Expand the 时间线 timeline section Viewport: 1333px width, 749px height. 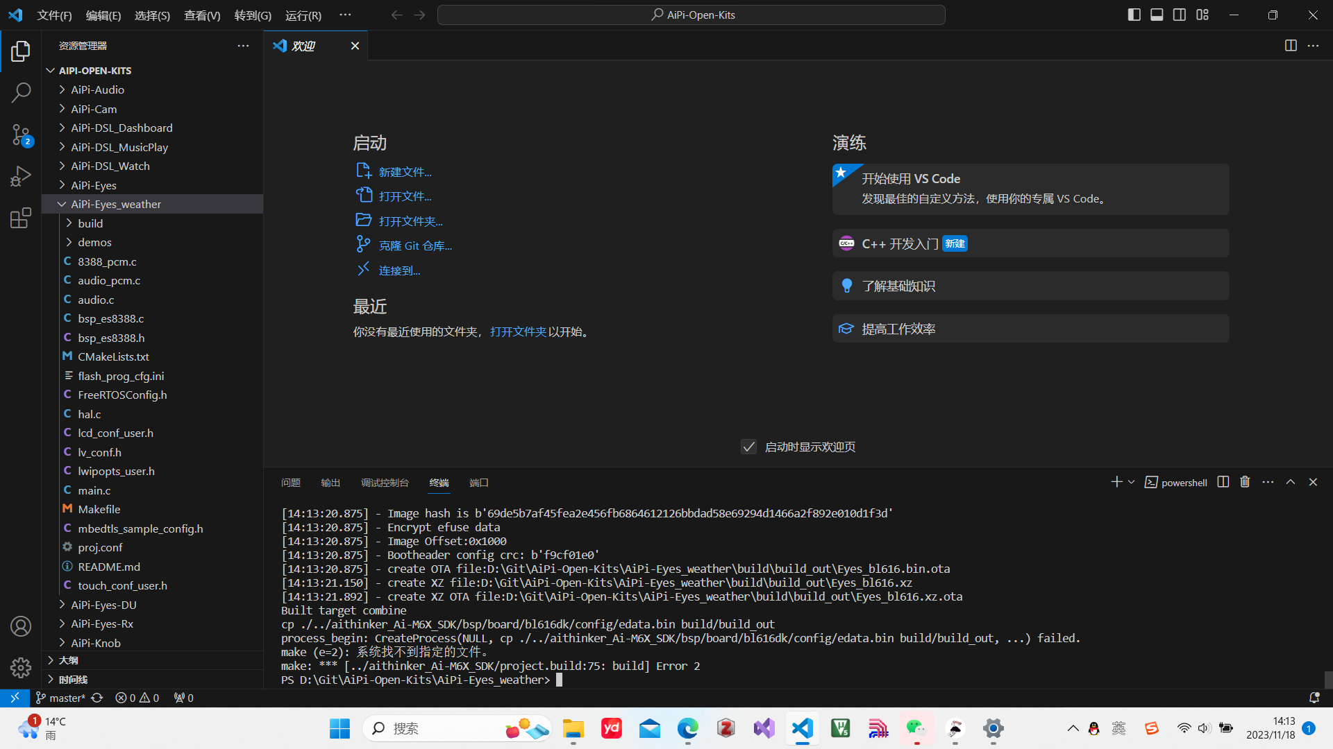[153, 680]
